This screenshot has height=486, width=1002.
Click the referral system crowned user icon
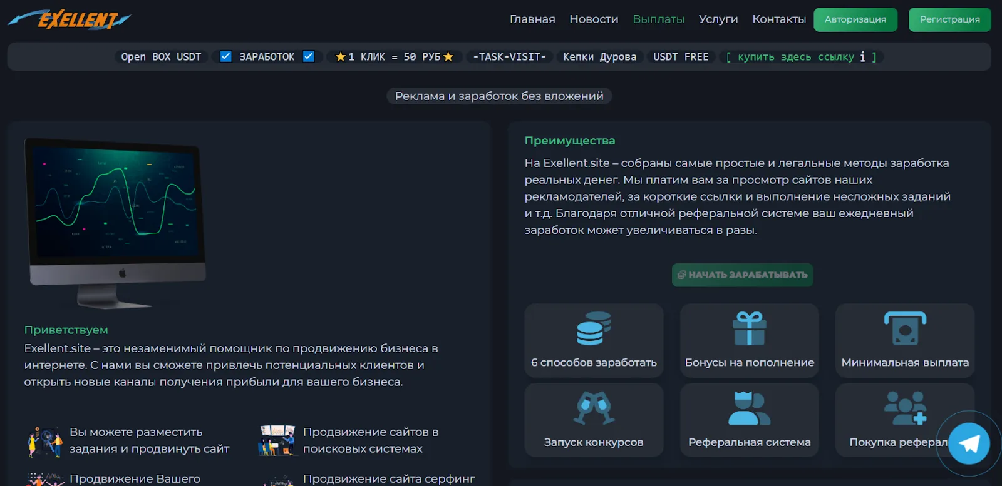[750, 408]
